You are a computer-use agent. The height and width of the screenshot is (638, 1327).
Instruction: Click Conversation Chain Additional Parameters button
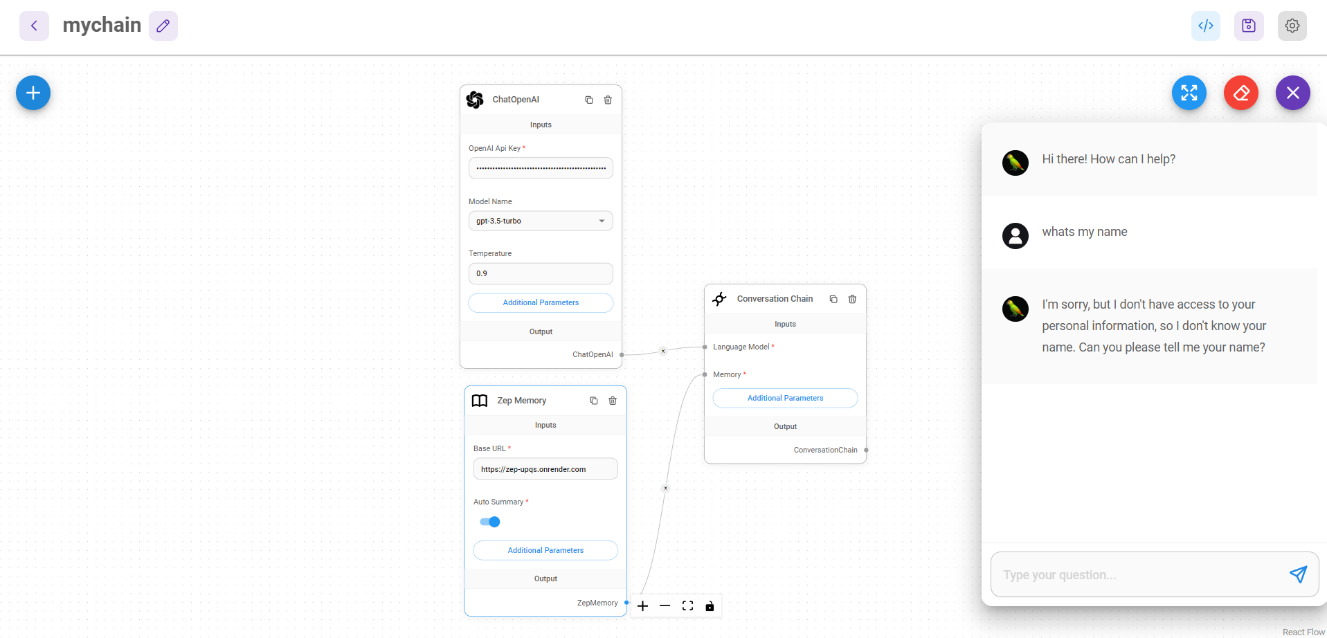tap(785, 398)
